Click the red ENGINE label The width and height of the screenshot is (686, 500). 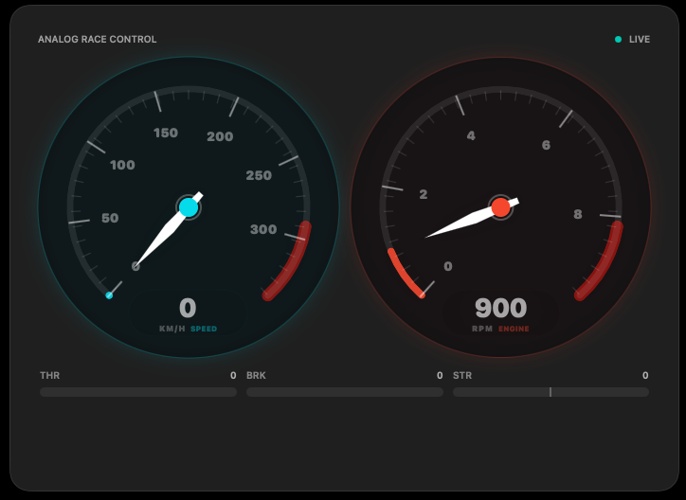point(514,329)
